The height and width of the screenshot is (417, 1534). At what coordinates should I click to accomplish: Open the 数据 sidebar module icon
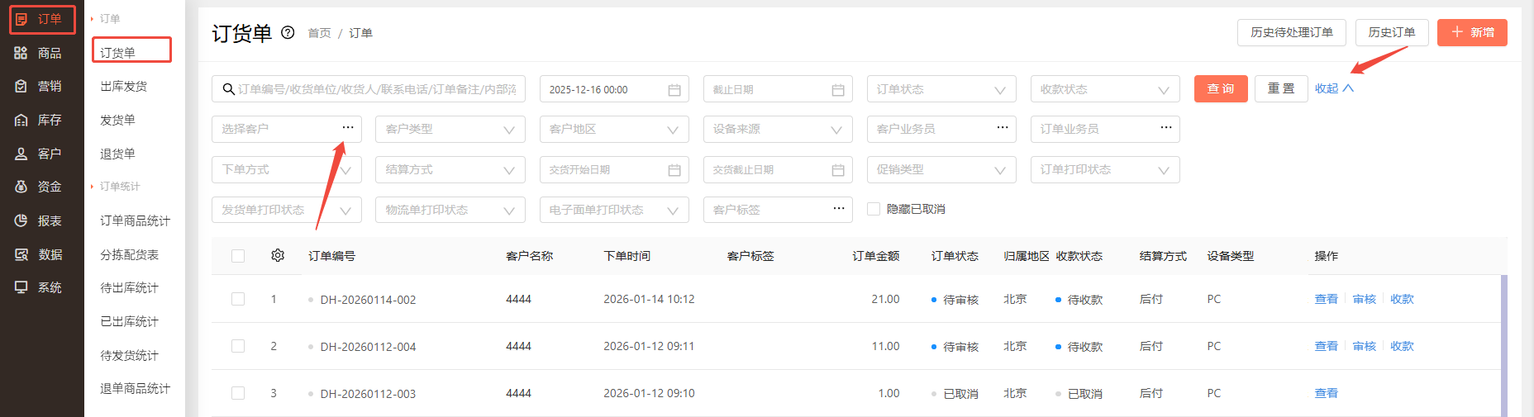click(21, 254)
